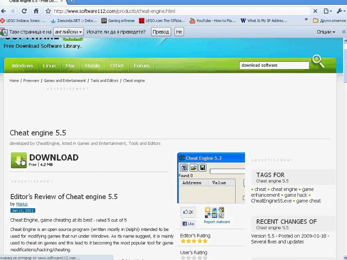The image size is (347, 260).
Task: Click the Free | 4.2 MB size text
Action: 41,165
